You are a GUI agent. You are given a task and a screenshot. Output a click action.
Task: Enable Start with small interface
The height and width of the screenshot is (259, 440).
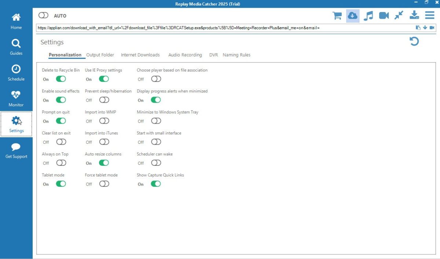(x=156, y=142)
